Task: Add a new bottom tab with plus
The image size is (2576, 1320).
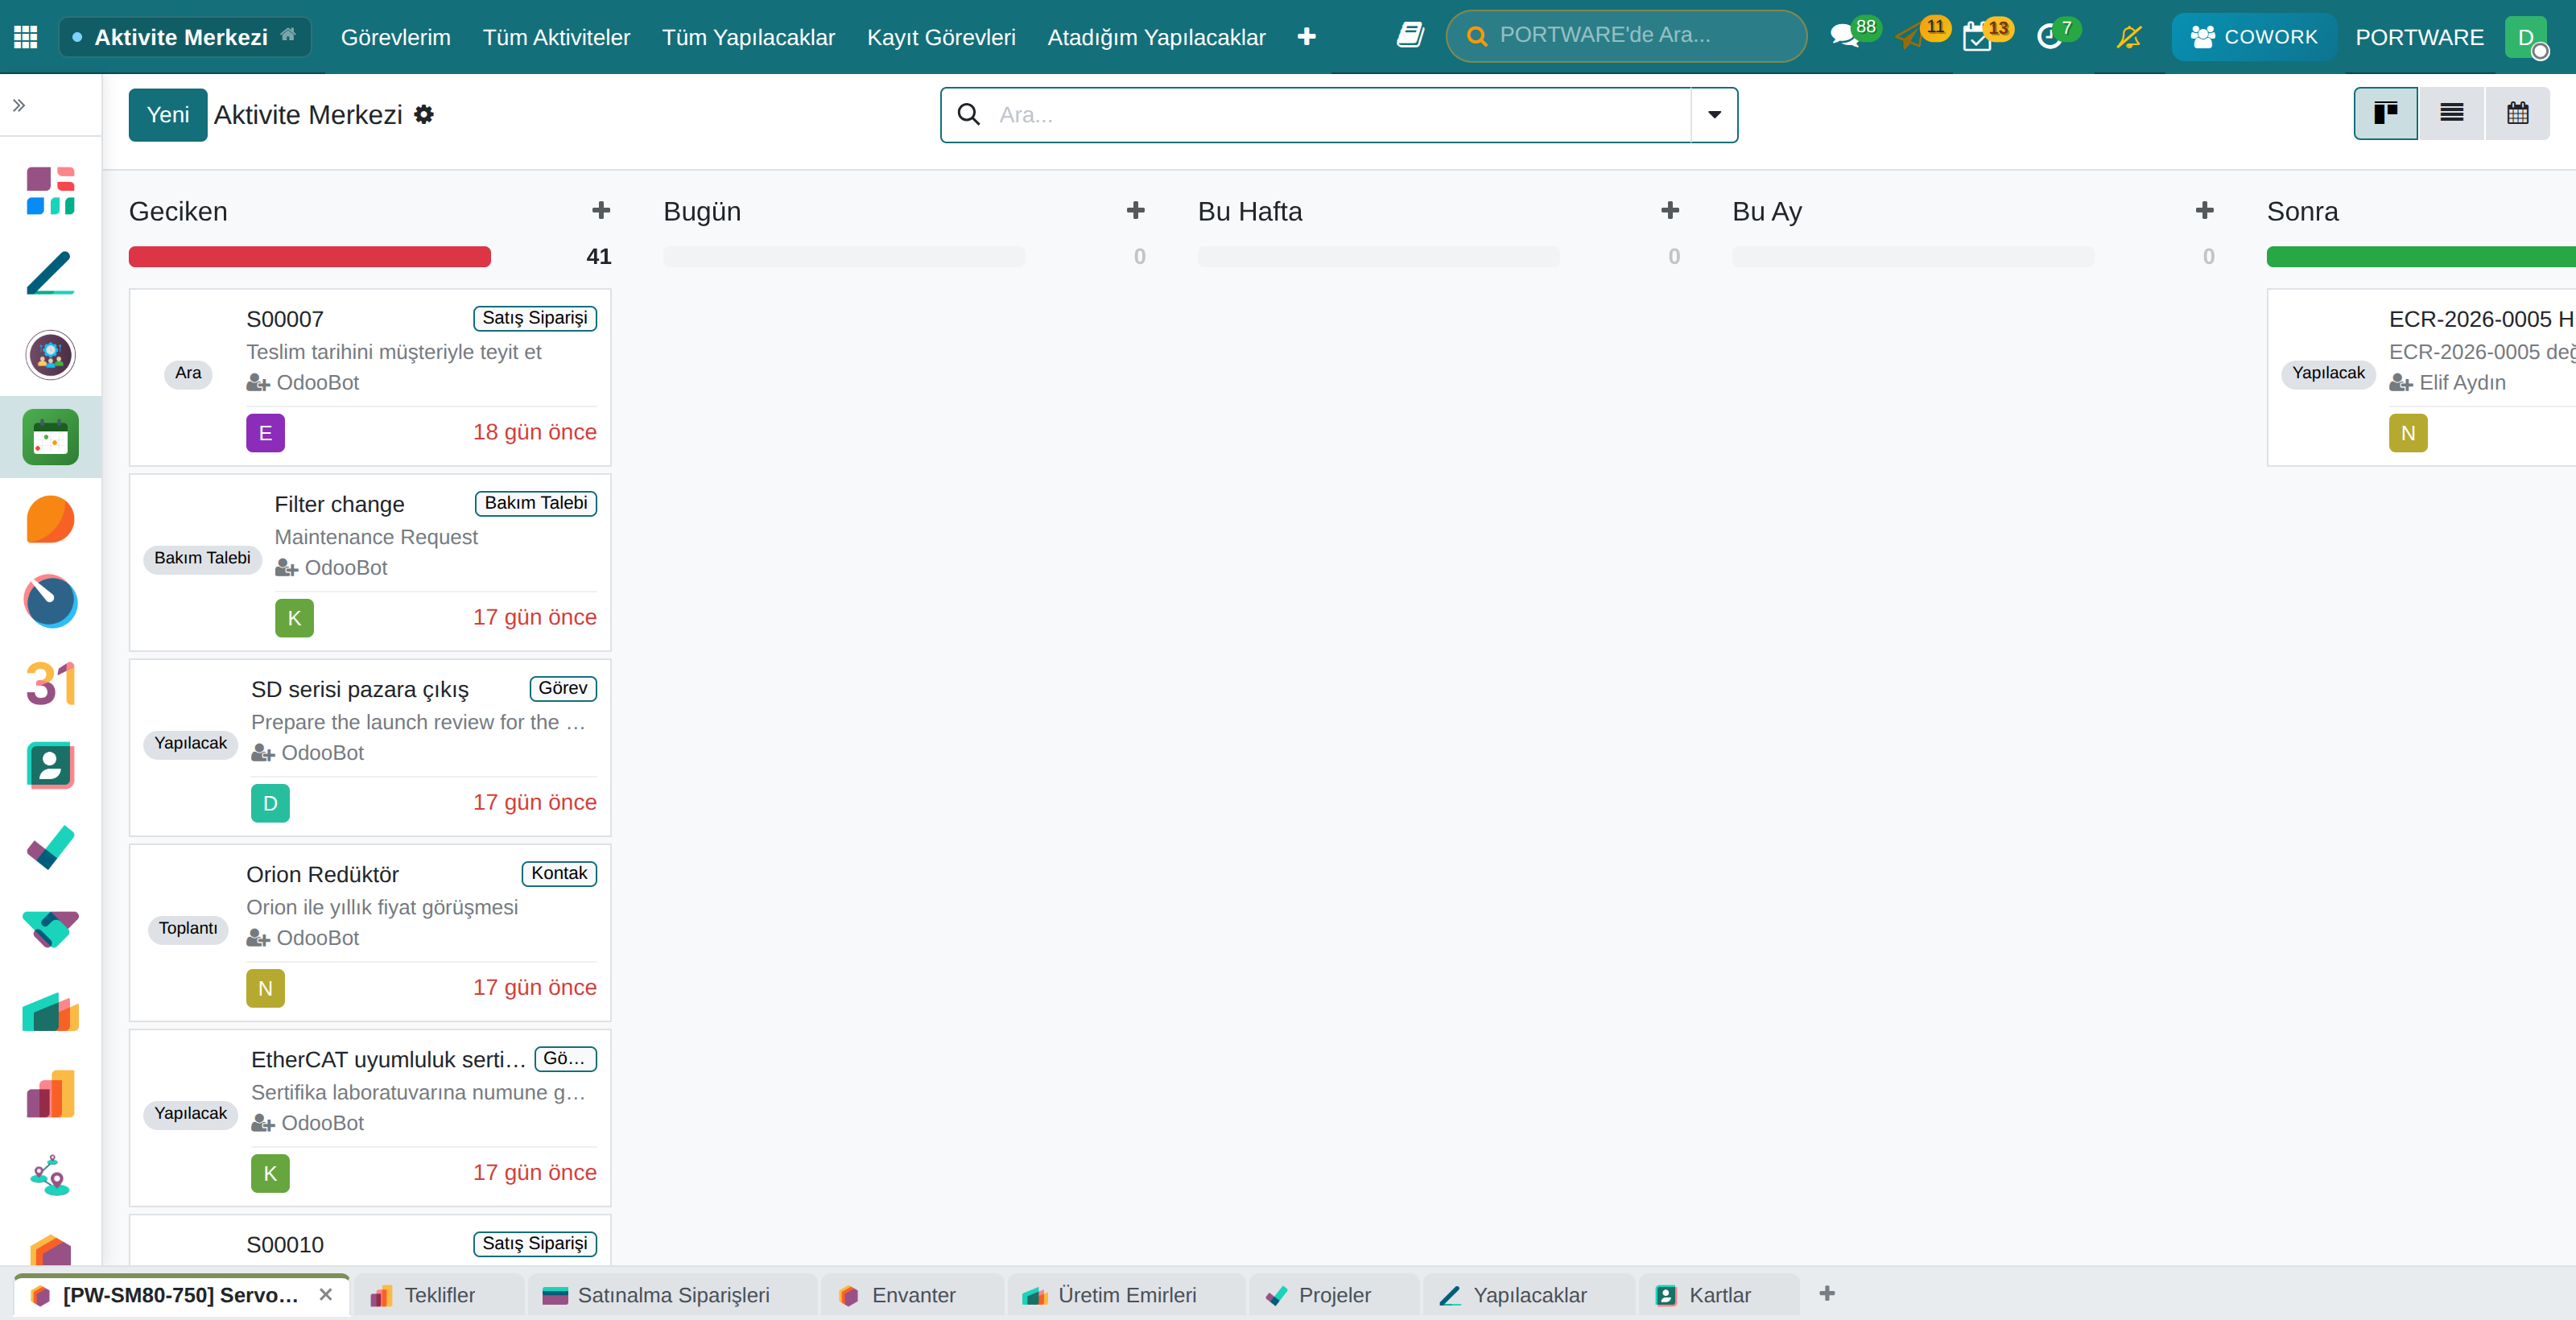Action: (1827, 1294)
